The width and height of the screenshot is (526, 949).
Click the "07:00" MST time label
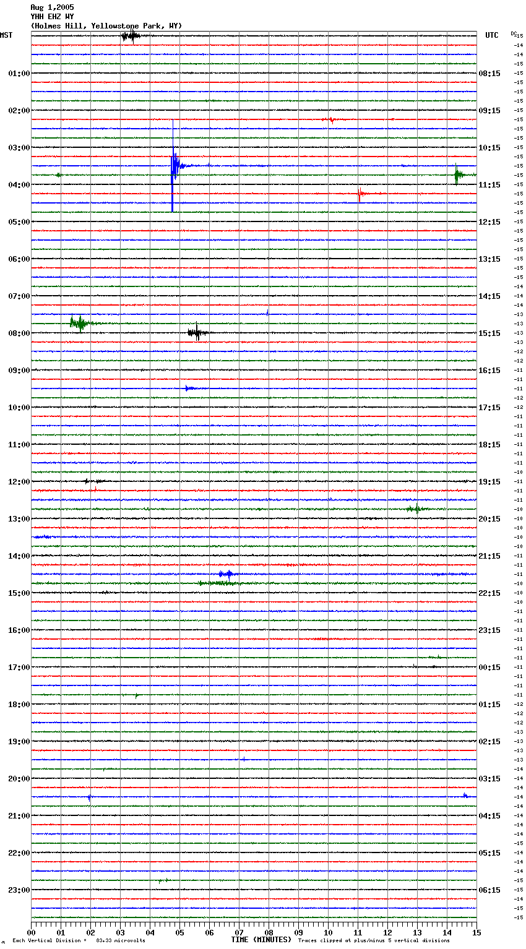point(19,296)
